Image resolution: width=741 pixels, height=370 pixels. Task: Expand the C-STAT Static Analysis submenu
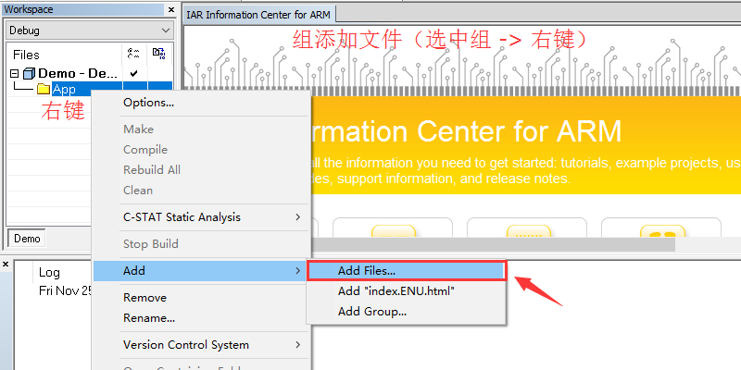tap(201, 217)
